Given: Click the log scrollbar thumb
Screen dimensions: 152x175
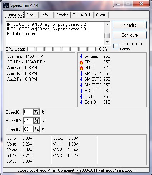Looking at the screenshot, I should tap(107, 36).
